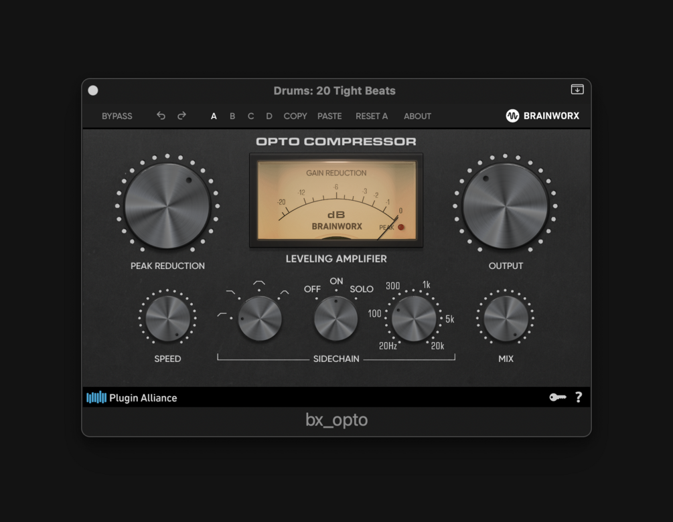
Task: Click the gain reduction VU meter
Action: click(336, 200)
